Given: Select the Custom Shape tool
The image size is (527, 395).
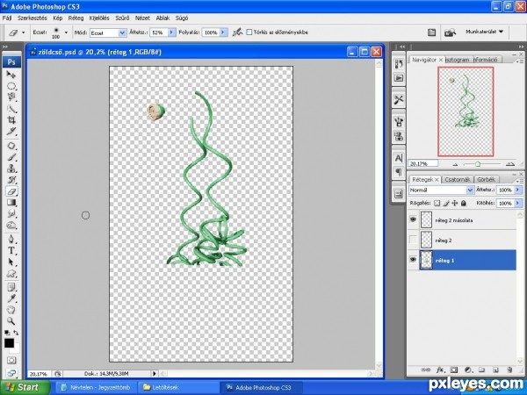Looking at the screenshot, I should click(x=11, y=273).
